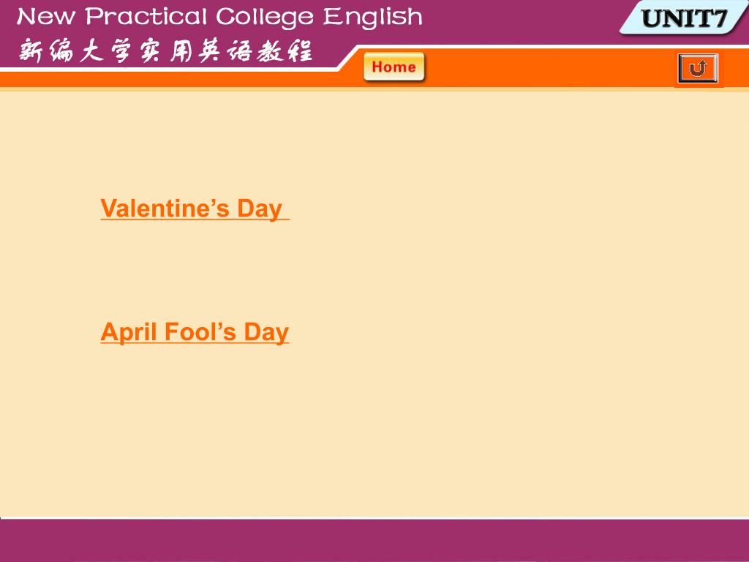Click the orange navigation bar beside Home
This screenshot has height=562, width=749.
click(x=549, y=68)
